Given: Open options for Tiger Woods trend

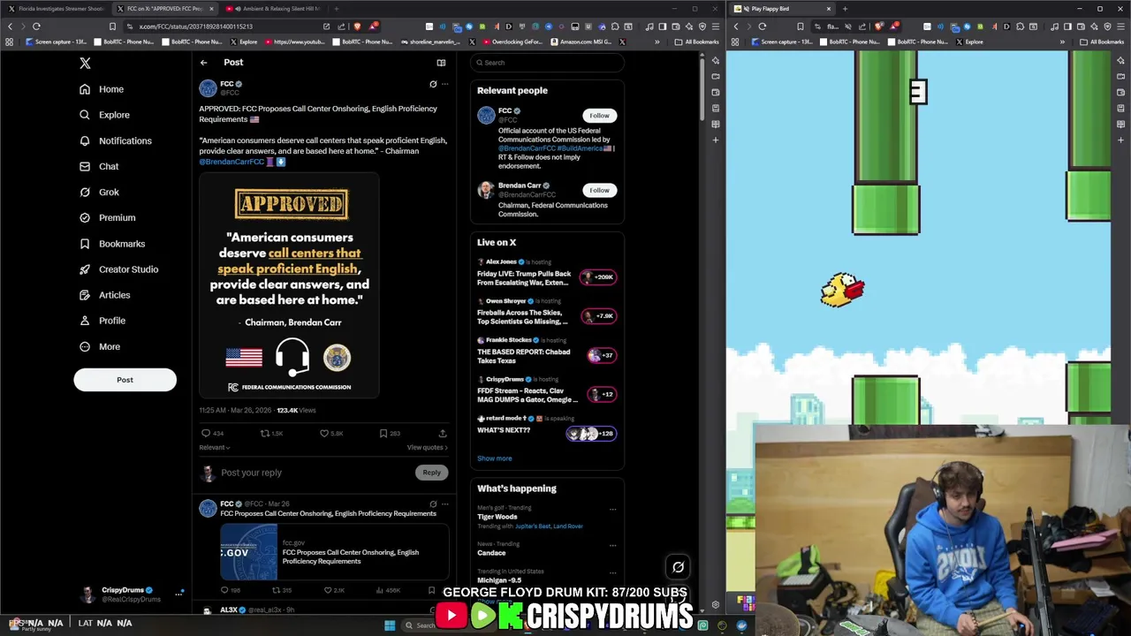Looking at the screenshot, I should (x=612, y=510).
